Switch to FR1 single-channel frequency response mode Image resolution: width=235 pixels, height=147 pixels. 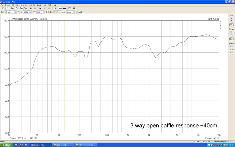click(x=22, y=8)
